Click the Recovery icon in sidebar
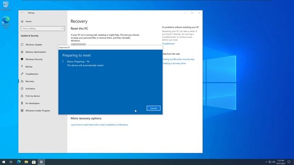 click(22, 81)
